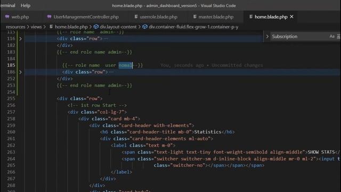This screenshot has height=192, width=341.
Task: Expand the folded region at line 116
Action: [20, 39]
